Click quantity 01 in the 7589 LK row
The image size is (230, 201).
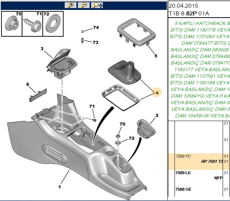(x=226, y=173)
